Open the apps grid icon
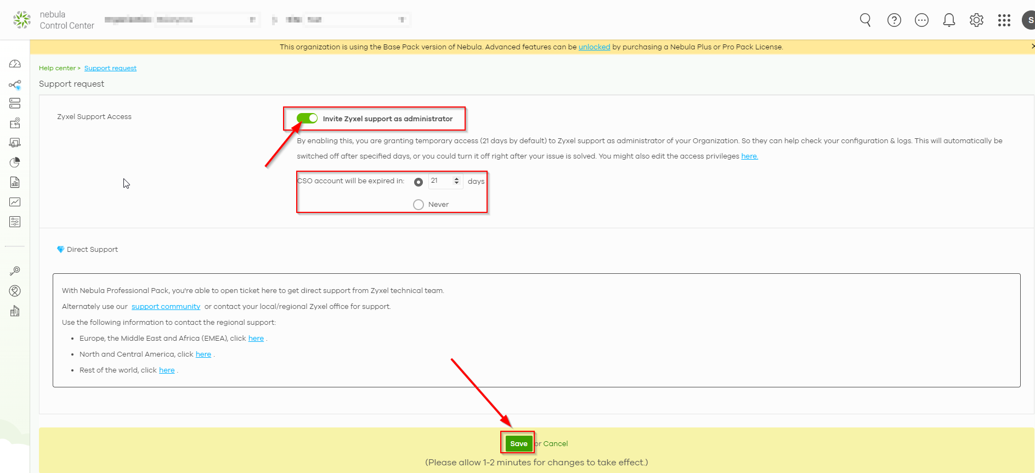This screenshot has width=1035, height=473. (1004, 20)
